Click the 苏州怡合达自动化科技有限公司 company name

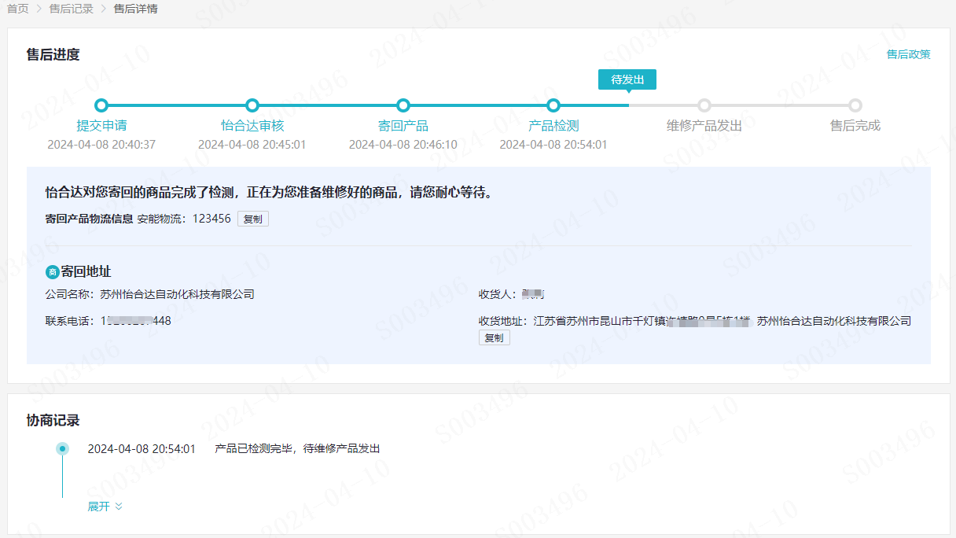177,294
